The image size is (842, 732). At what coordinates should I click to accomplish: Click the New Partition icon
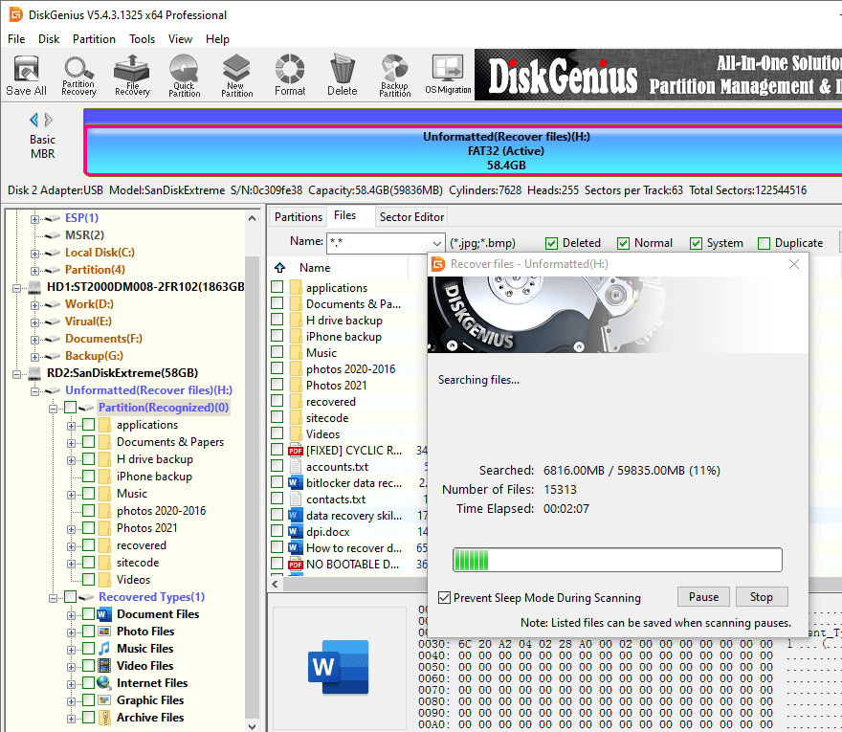coord(236,76)
